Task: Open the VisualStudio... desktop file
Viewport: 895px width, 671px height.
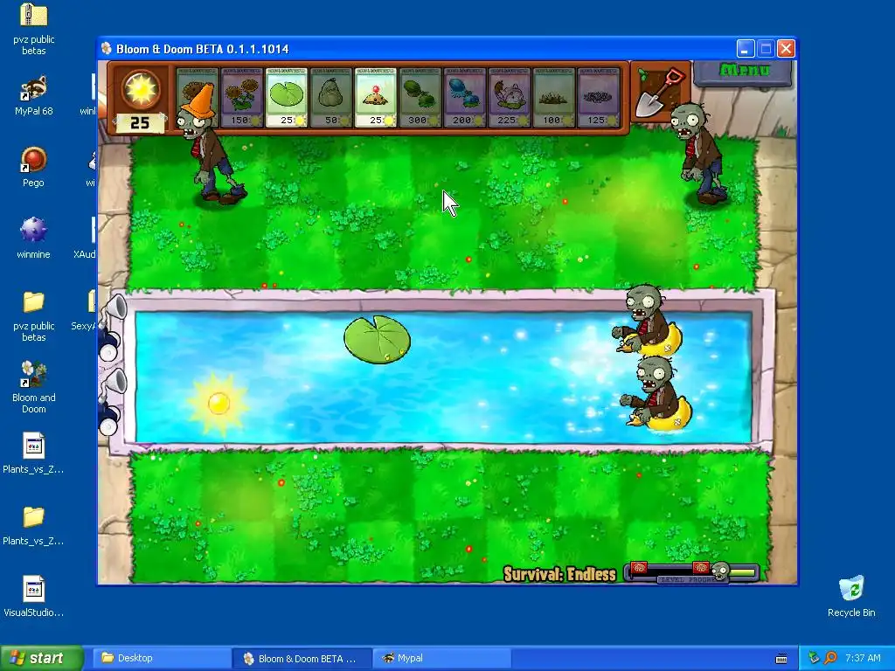Action: (33, 597)
